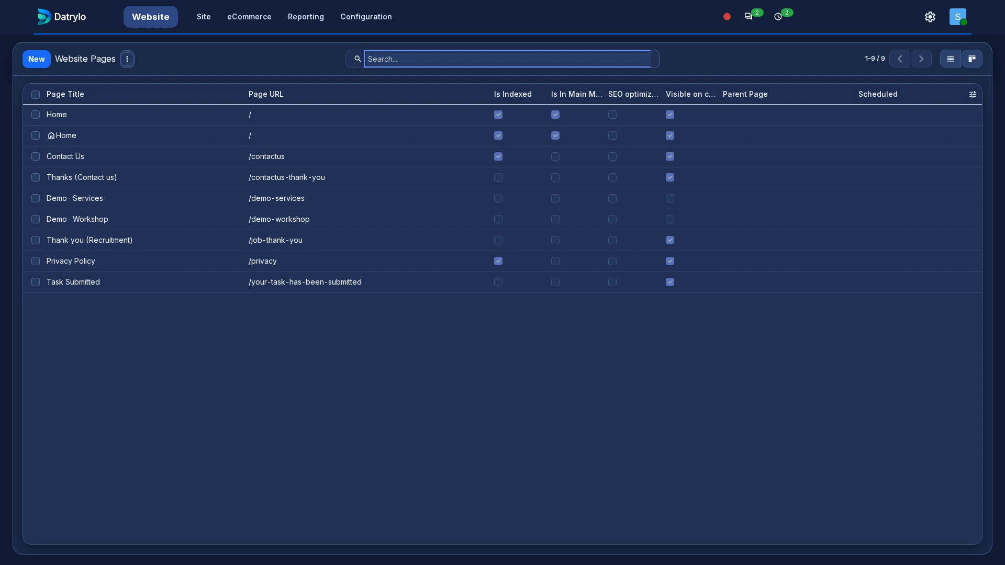
Task: Focus the Search input field
Action: pyautogui.click(x=507, y=59)
